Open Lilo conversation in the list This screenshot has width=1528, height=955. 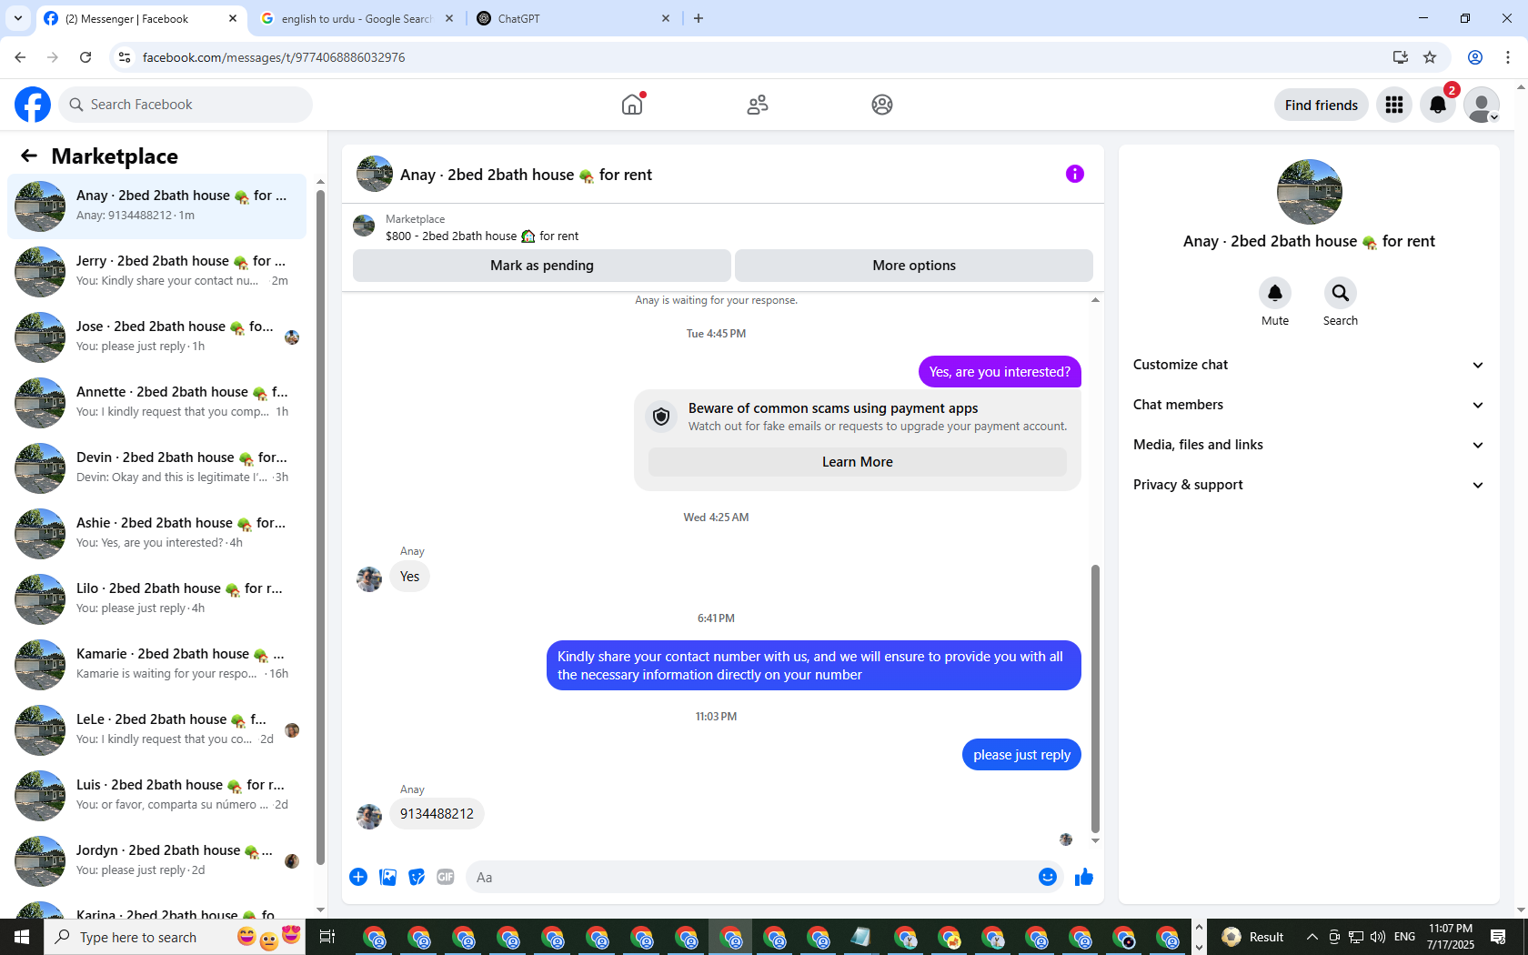[156, 598]
